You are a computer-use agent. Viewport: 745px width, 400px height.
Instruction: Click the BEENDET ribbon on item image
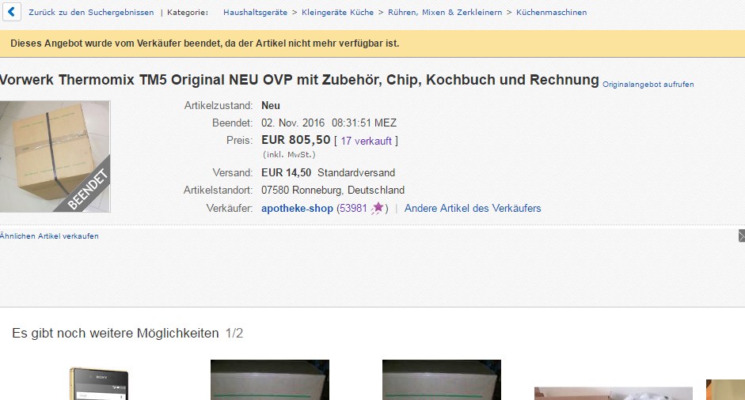pyautogui.click(x=87, y=190)
